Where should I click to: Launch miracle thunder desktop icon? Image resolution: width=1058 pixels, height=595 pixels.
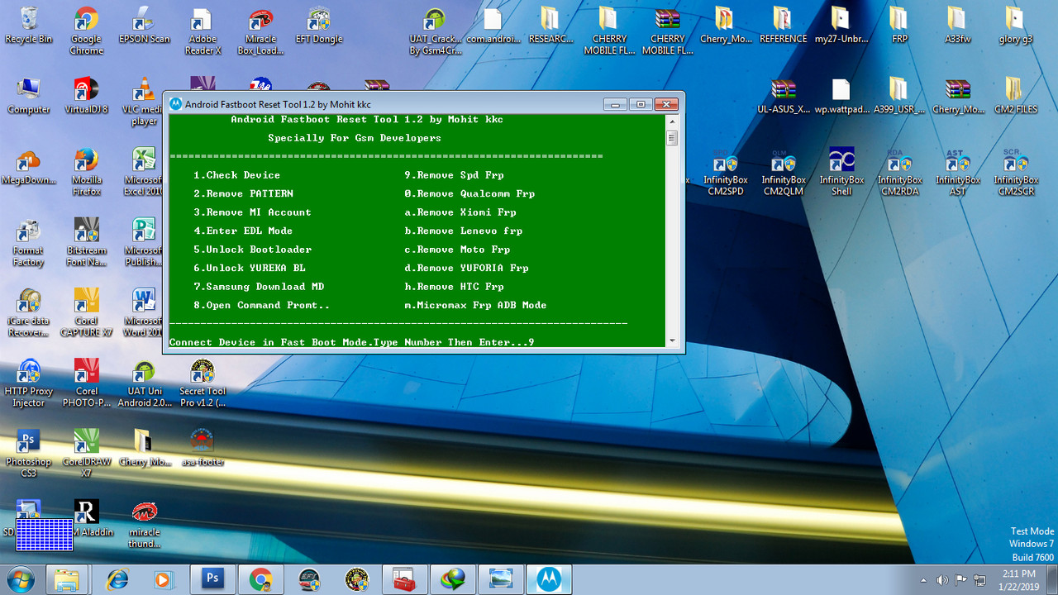pos(145,523)
